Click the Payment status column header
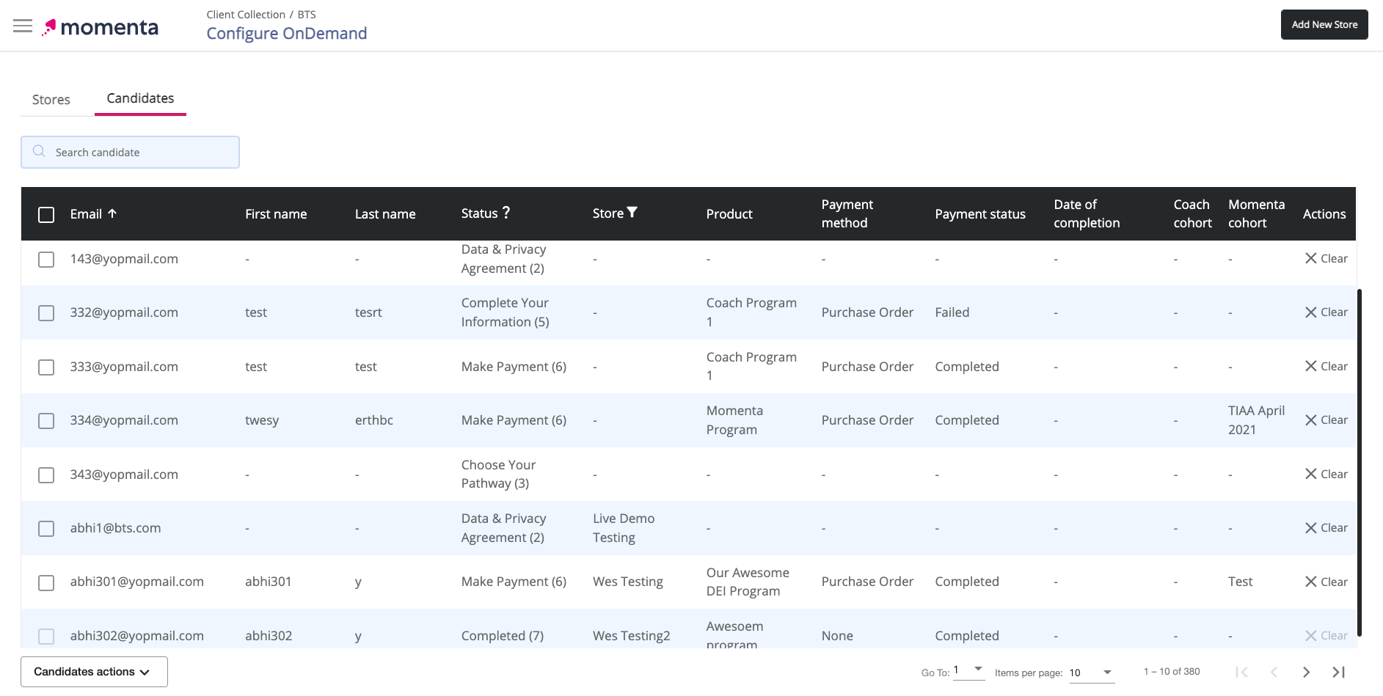This screenshot has width=1383, height=696. (x=980, y=214)
